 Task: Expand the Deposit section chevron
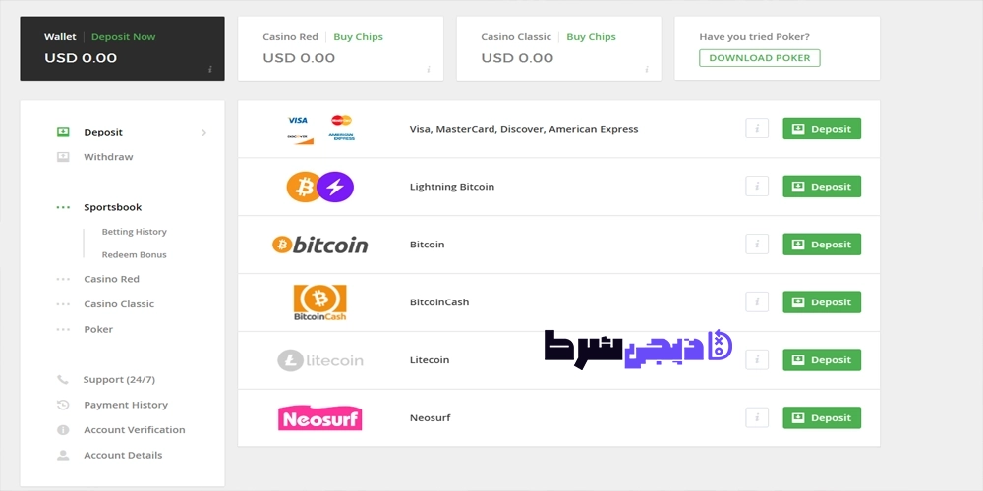pos(203,133)
